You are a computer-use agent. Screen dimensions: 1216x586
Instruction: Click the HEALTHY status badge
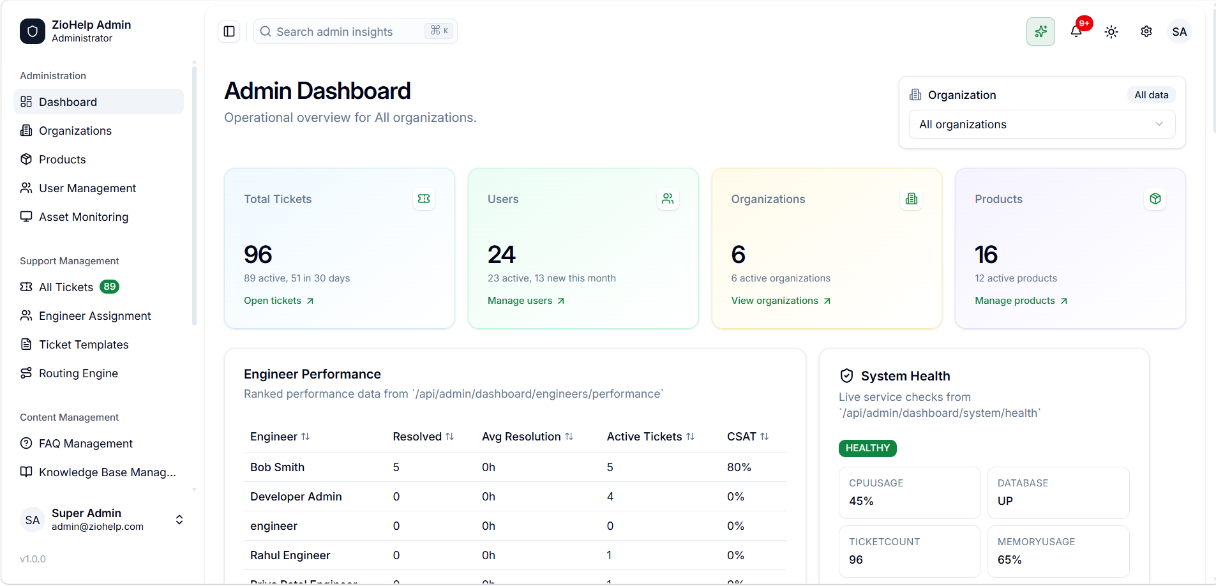[x=867, y=448]
